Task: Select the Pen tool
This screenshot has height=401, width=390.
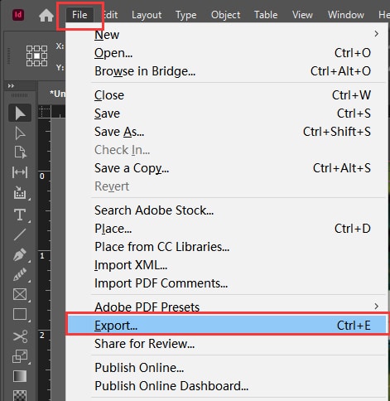Action: point(20,254)
